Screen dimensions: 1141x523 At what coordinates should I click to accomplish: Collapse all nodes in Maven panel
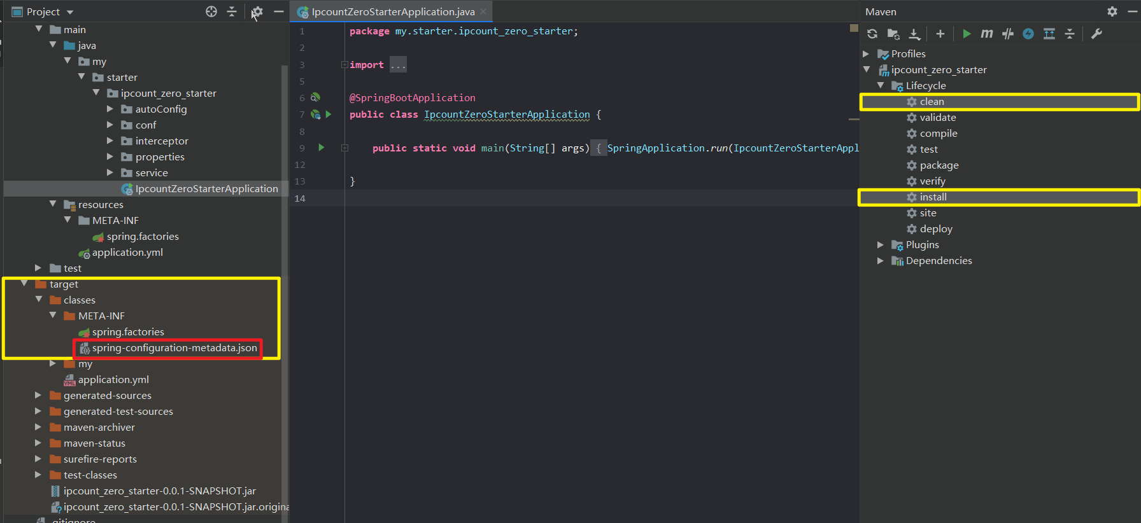click(1070, 34)
